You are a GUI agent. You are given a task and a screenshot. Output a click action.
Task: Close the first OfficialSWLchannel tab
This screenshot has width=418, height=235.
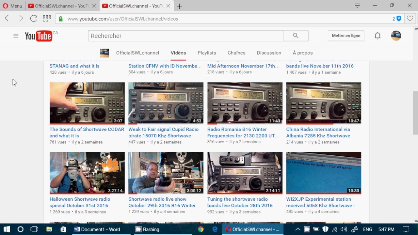coord(95,6)
